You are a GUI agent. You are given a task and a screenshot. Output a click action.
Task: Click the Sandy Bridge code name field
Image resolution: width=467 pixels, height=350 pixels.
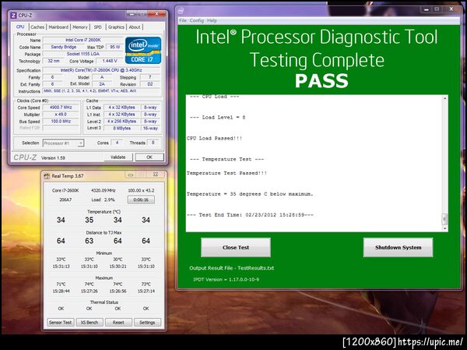(x=64, y=47)
